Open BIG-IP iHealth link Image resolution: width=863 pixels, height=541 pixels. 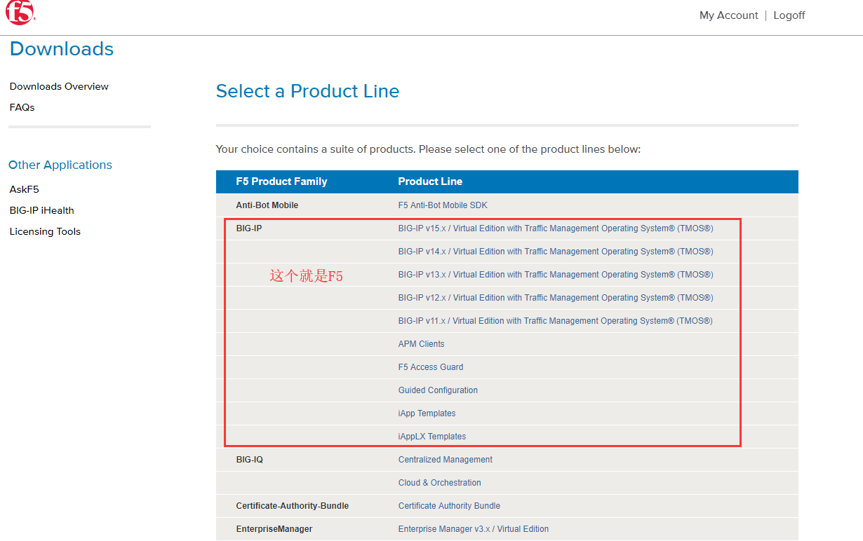click(41, 210)
